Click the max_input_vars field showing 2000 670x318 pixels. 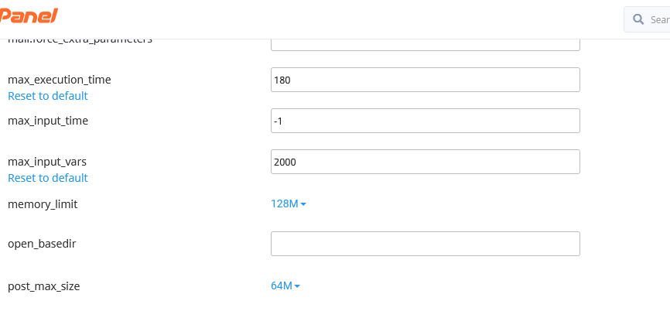425,162
